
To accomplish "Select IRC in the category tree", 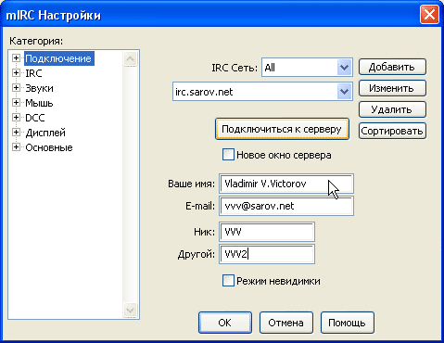I will [x=33, y=73].
